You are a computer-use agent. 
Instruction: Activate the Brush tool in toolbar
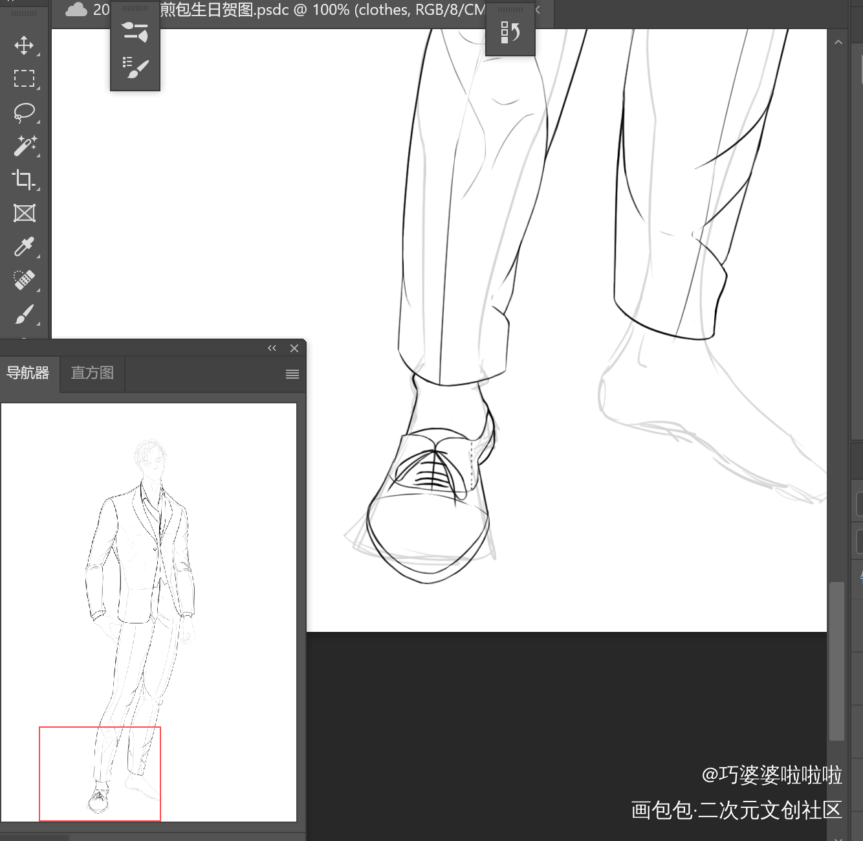pyautogui.click(x=24, y=315)
